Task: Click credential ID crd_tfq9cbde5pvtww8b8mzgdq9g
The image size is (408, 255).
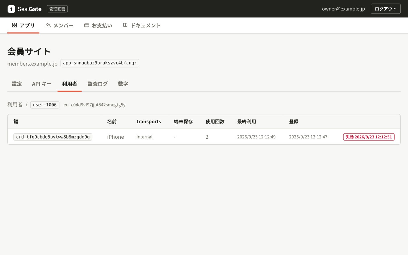Action: coord(53,137)
